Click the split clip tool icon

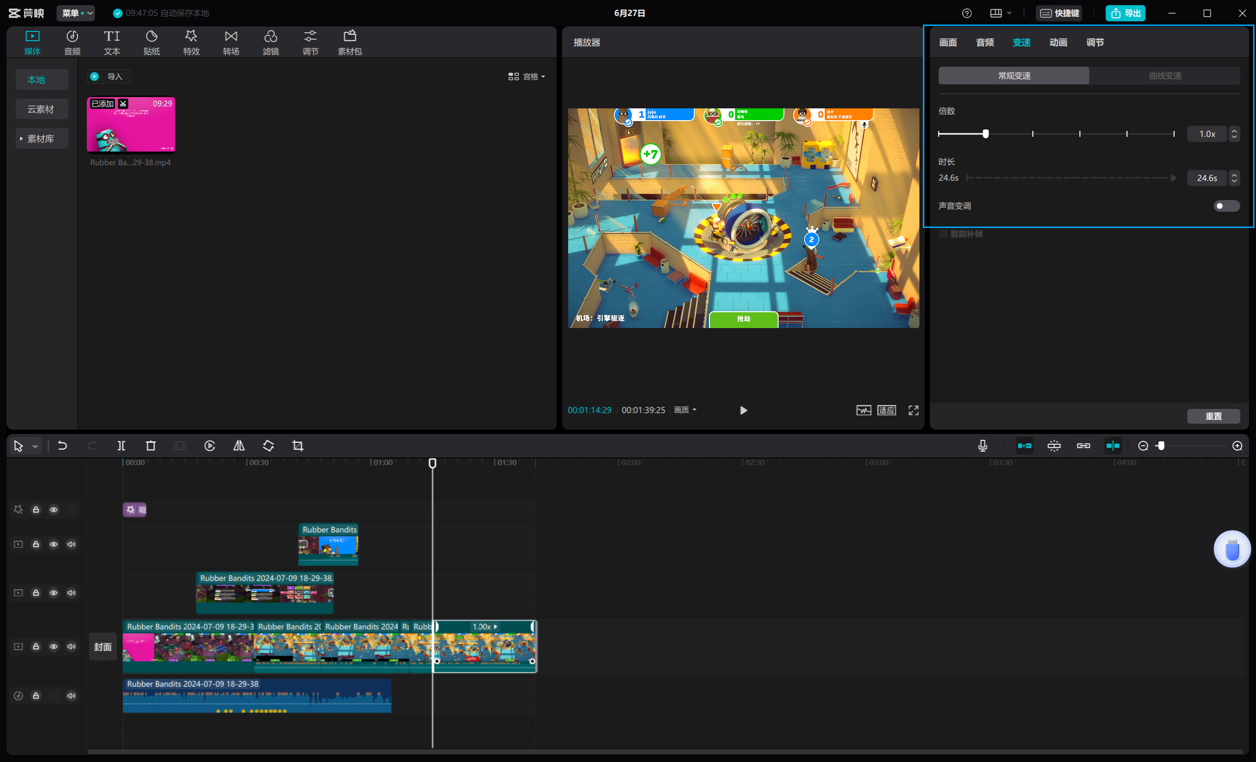click(121, 446)
